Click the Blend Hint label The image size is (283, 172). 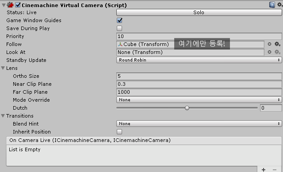point(26,124)
